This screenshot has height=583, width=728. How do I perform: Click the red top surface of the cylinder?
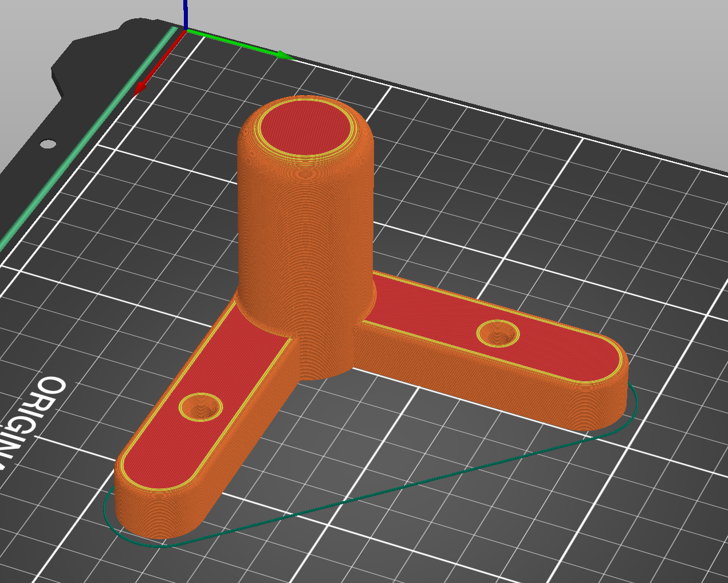coord(305,129)
